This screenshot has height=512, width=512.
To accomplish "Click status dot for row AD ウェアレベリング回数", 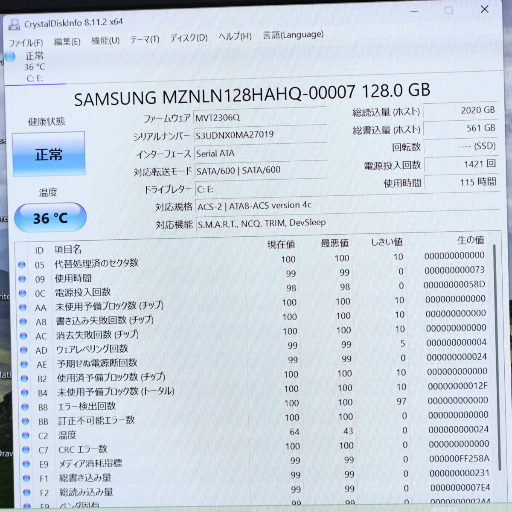I will pyautogui.click(x=24, y=350).
